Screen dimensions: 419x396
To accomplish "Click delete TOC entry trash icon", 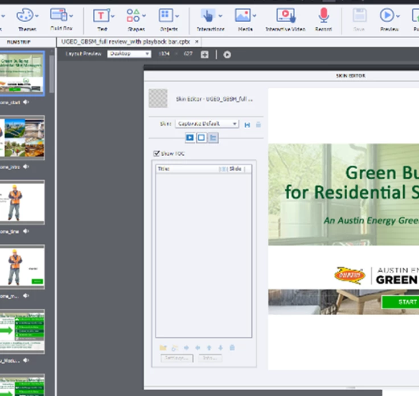I will (x=232, y=348).
